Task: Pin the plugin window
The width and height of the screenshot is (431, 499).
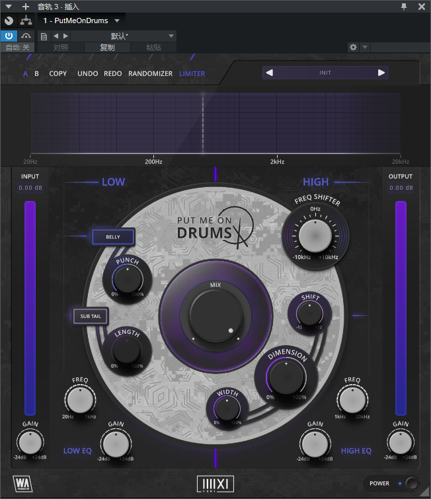Action: 404,7
